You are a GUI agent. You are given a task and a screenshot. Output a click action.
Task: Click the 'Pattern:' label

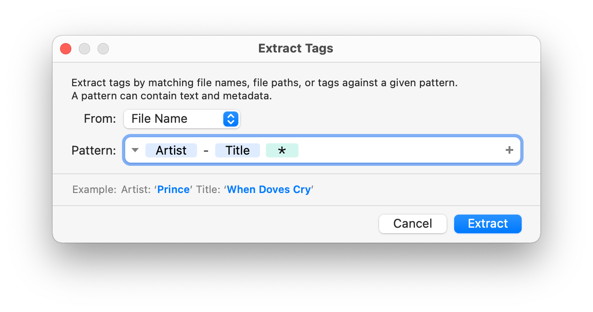pyautogui.click(x=93, y=150)
